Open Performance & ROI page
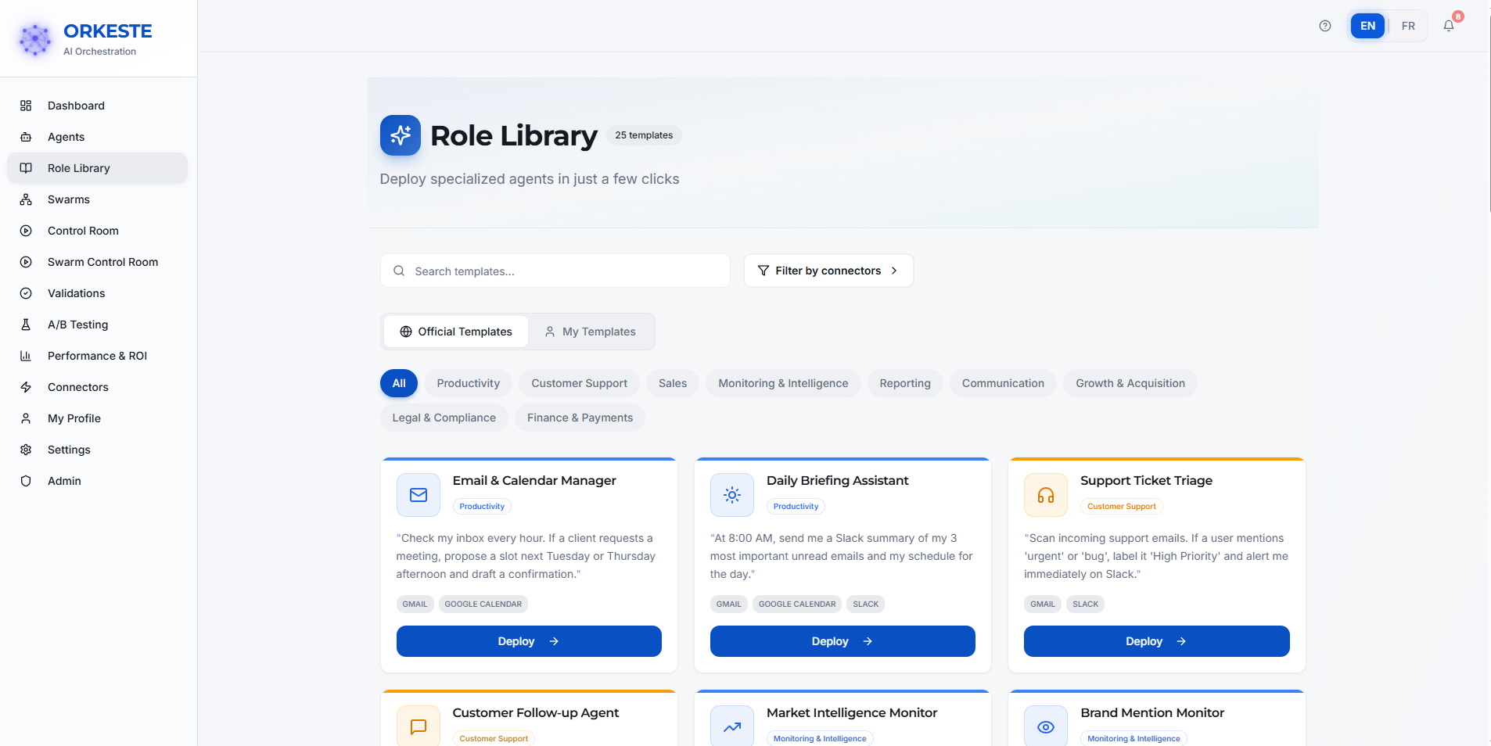 point(98,356)
